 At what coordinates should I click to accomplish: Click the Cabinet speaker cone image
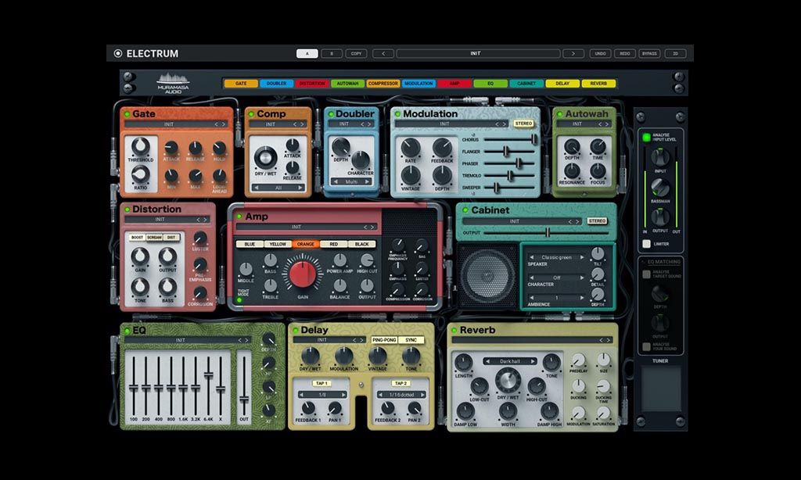(x=487, y=276)
